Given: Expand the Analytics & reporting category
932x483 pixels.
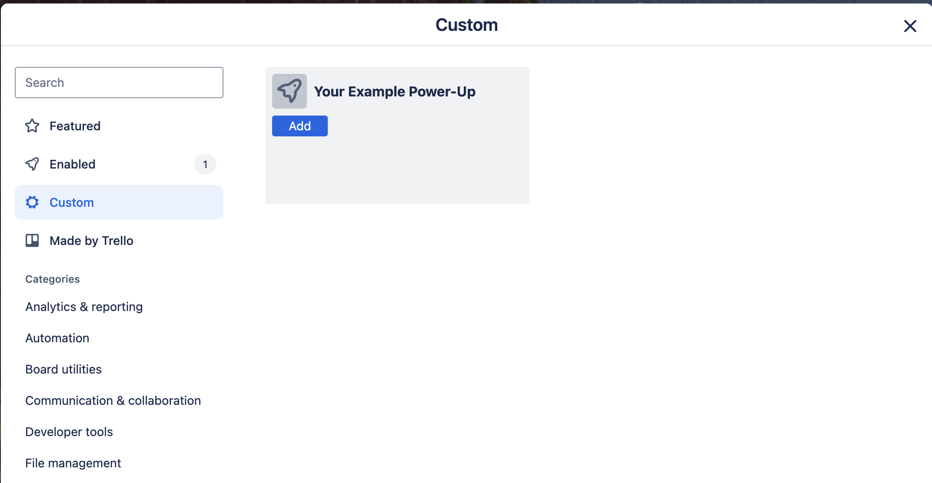Looking at the screenshot, I should [83, 306].
